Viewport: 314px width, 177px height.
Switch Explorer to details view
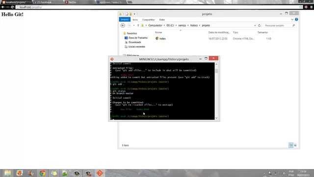point(291,145)
